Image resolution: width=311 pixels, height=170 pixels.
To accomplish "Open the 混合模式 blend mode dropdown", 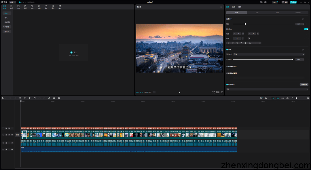I will (x=269, y=54).
